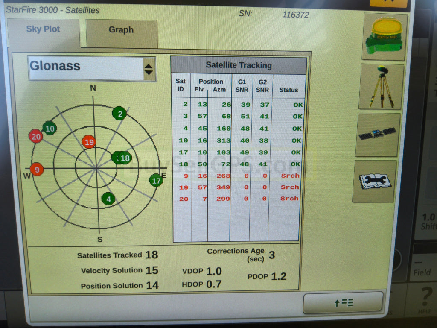Click the G1 SNR column header
Viewport: 437px width, 328px height.
242,85
